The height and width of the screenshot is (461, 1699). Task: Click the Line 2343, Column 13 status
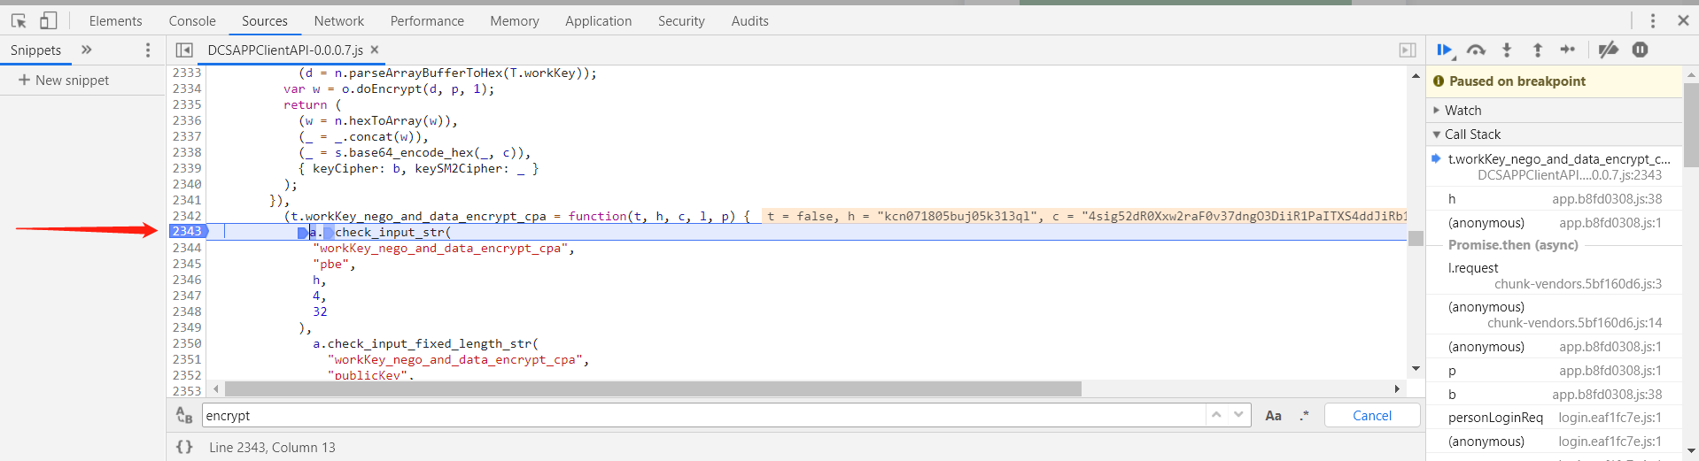272,448
